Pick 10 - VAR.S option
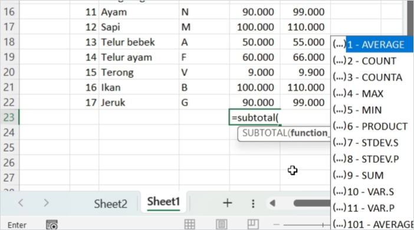 click(x=372, y=192)
